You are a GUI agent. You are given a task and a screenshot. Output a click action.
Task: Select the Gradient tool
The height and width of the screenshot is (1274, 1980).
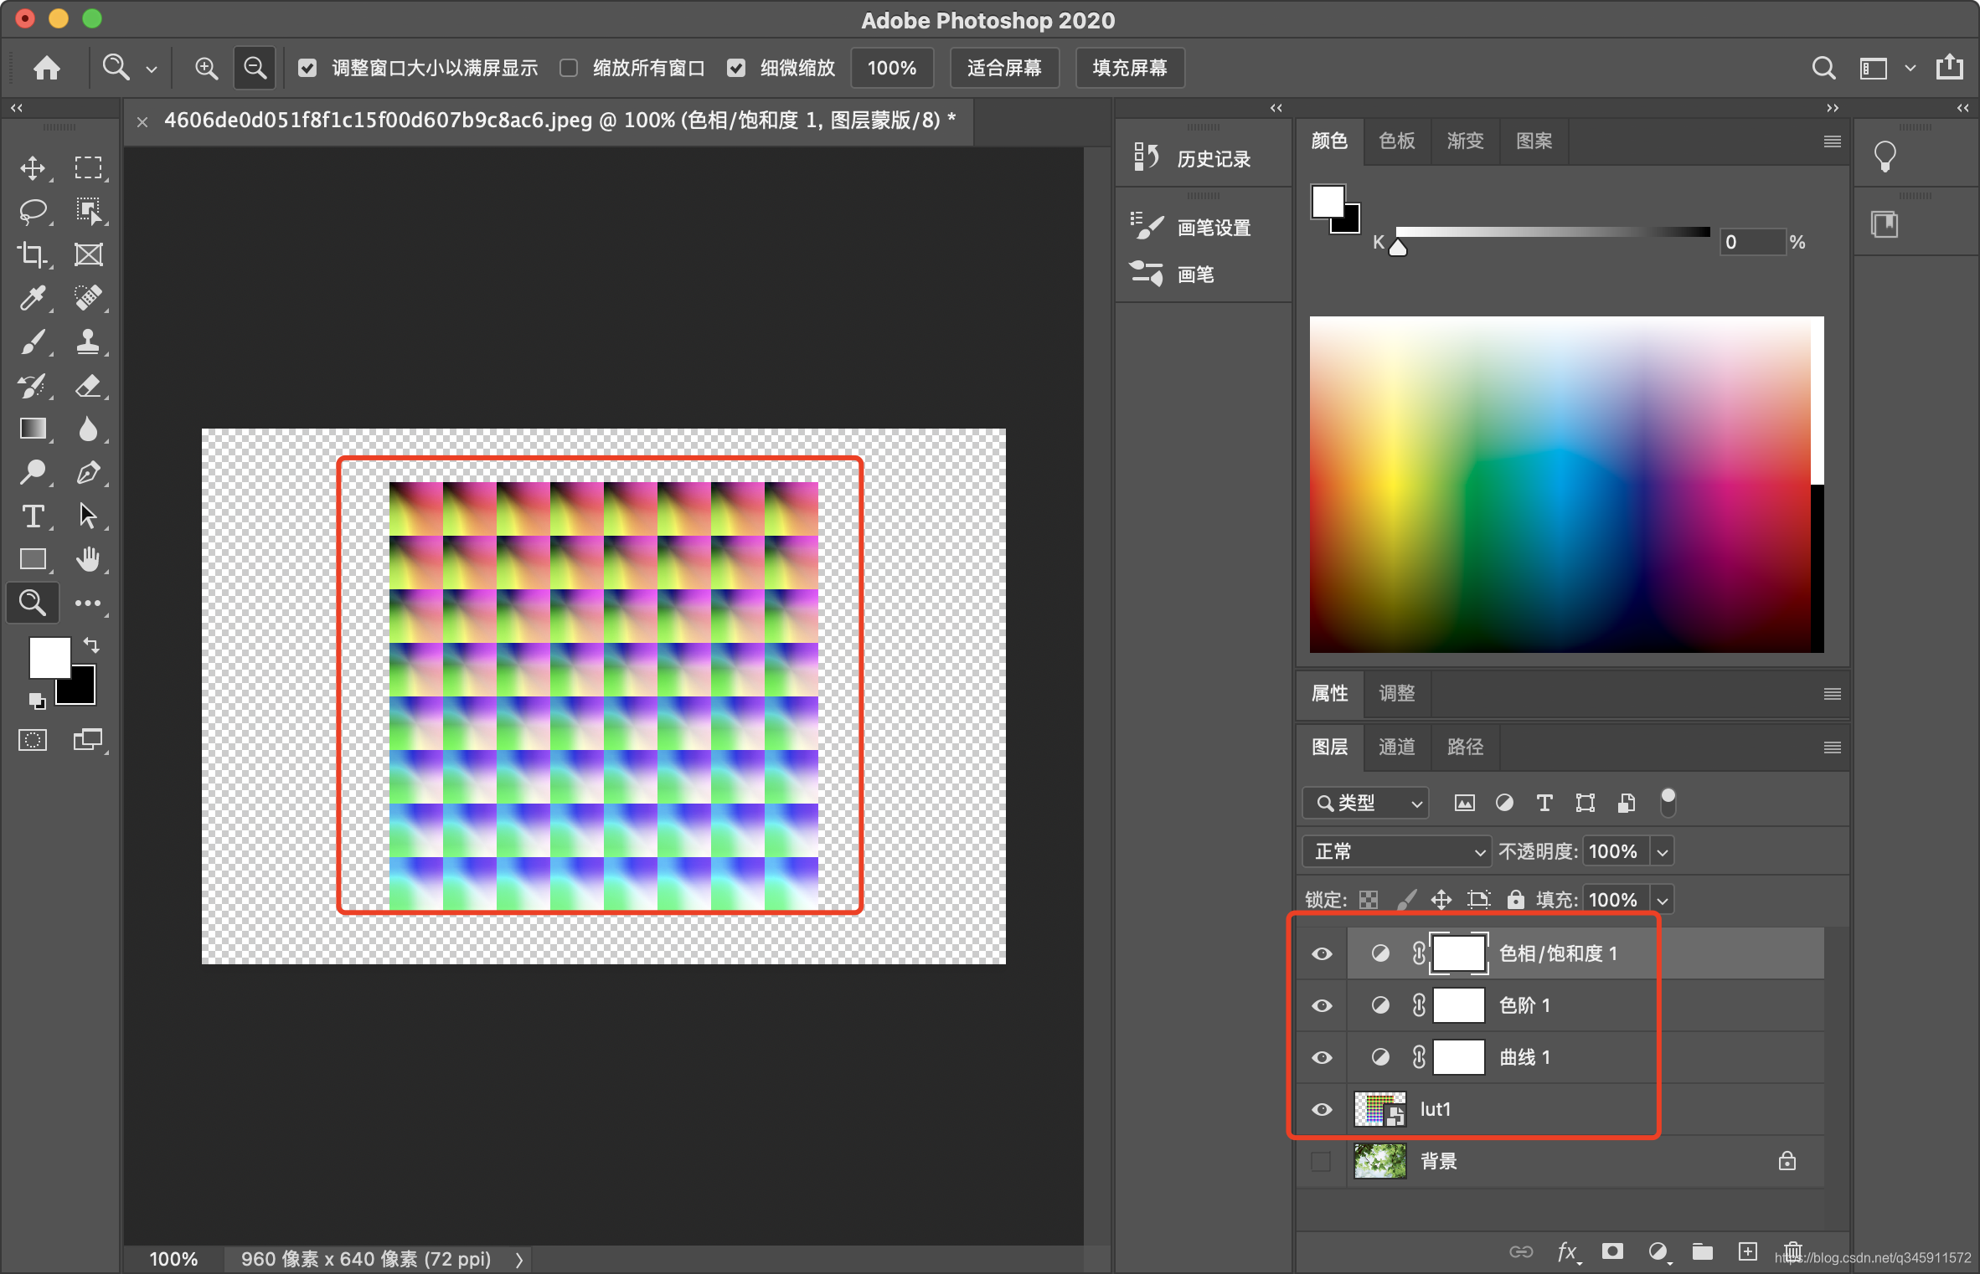click(33, 429)
